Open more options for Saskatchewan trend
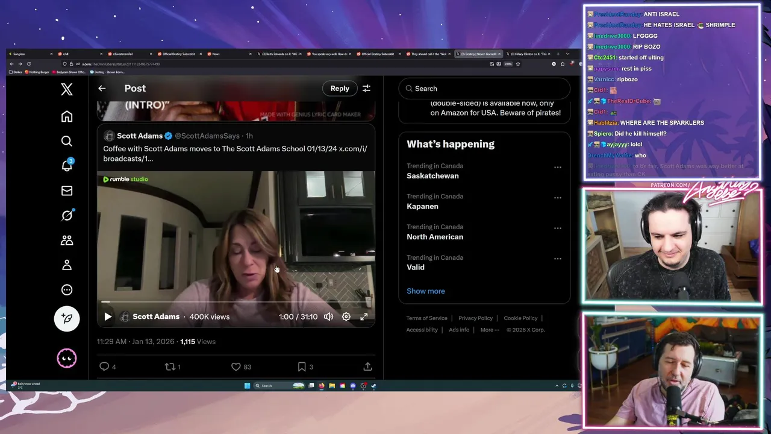Viewport: 771px width, 434px height. [x=558, y=167]
